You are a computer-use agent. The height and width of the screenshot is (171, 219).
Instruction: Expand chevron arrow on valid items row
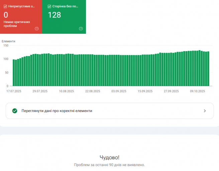(x=205, y=111)
